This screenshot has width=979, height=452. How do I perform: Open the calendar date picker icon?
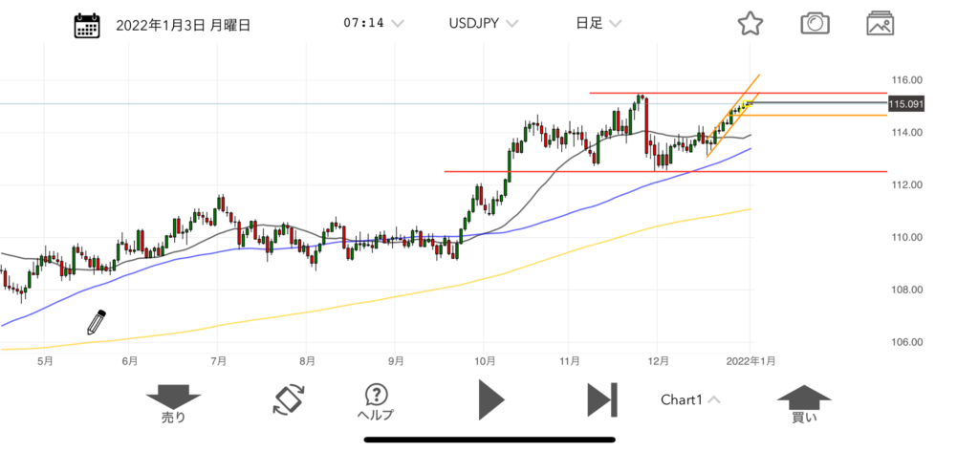(x=88, y=25)
